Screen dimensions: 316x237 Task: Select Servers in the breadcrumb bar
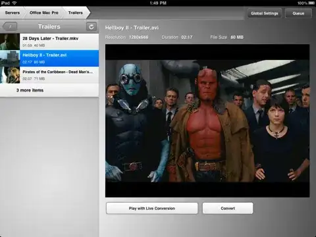point(13,13)
